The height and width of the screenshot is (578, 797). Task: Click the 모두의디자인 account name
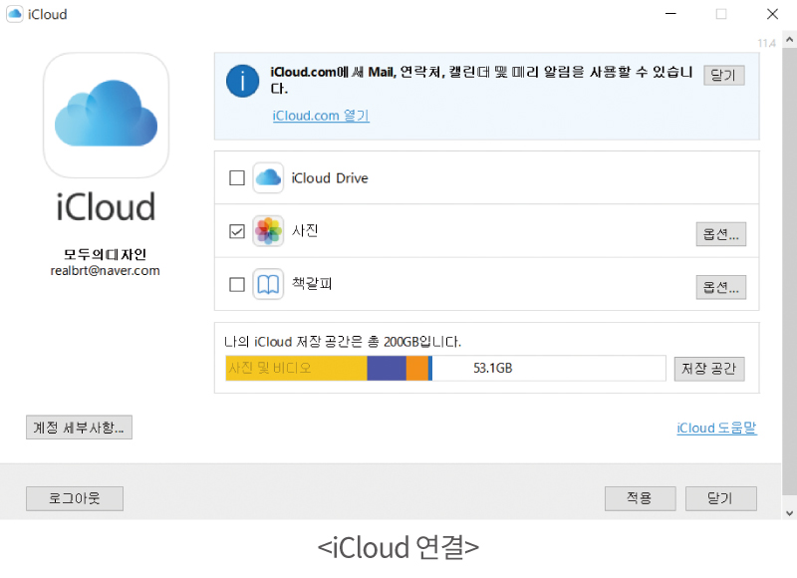106,254
